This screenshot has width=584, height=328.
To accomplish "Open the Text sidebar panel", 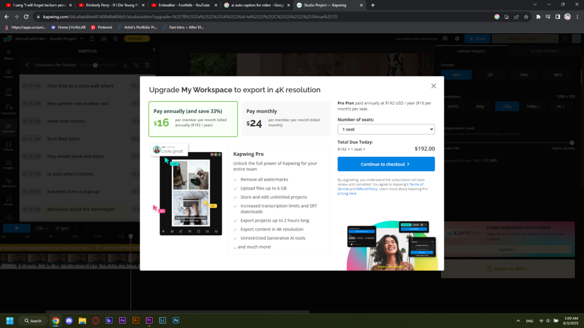I will point(8,92).
